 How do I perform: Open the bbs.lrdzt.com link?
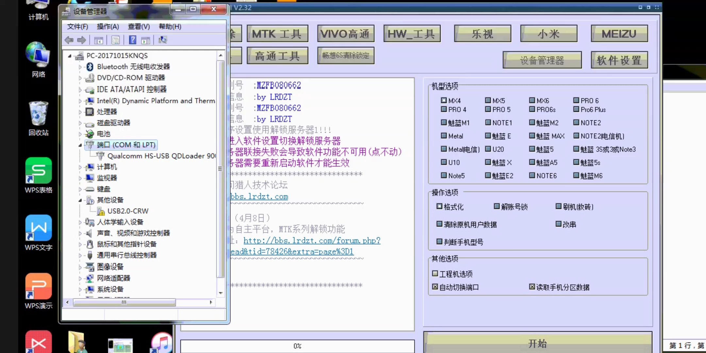259,196
